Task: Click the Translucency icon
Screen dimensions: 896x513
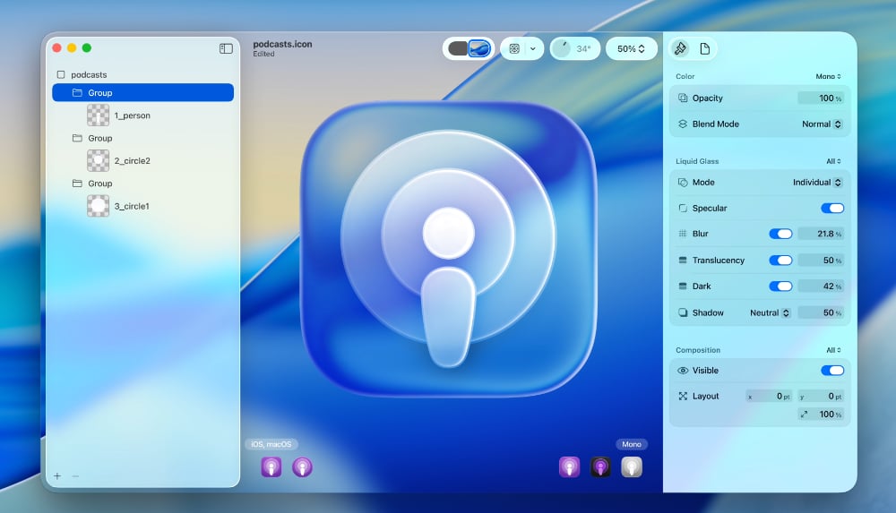Action: pyautogui.click(x=682, y=260)
